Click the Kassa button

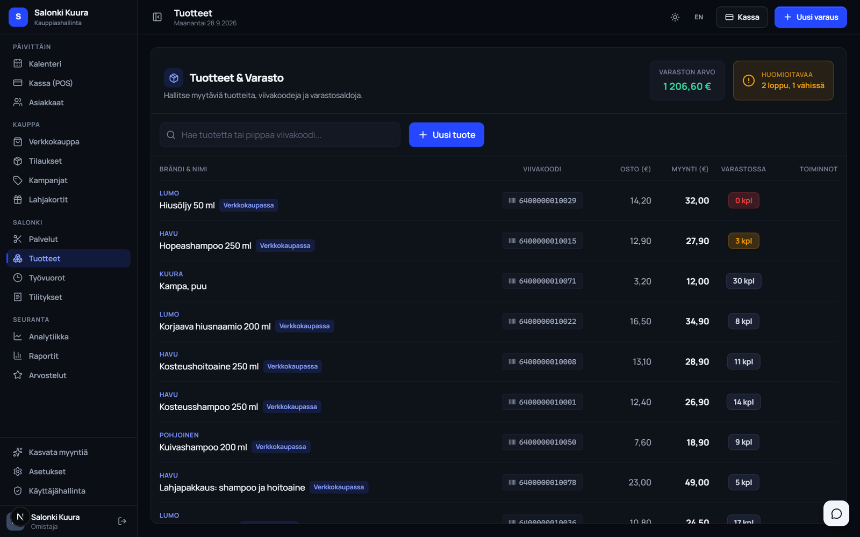pyautogui.click(x=742, y=17)
